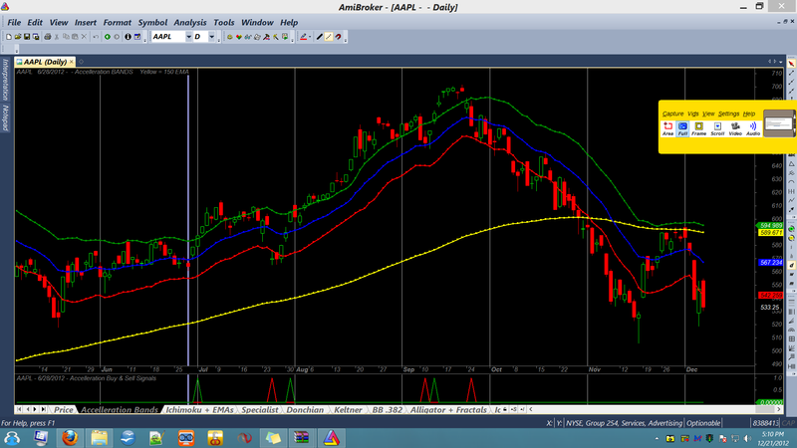Click the Area capture button

click(667, 128)
